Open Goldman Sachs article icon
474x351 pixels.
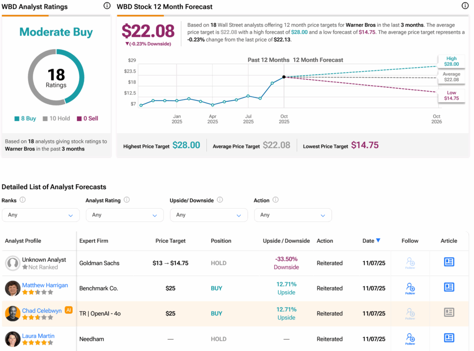coord(449,262)
